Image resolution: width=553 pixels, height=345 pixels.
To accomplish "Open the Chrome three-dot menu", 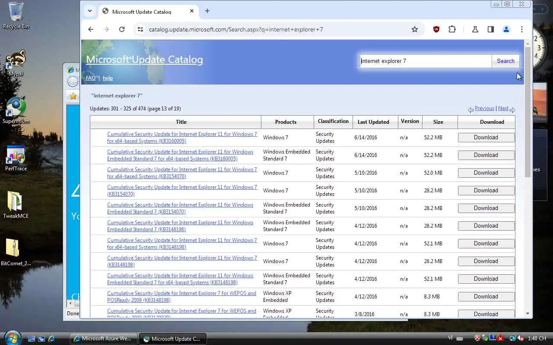I will 522,29.
